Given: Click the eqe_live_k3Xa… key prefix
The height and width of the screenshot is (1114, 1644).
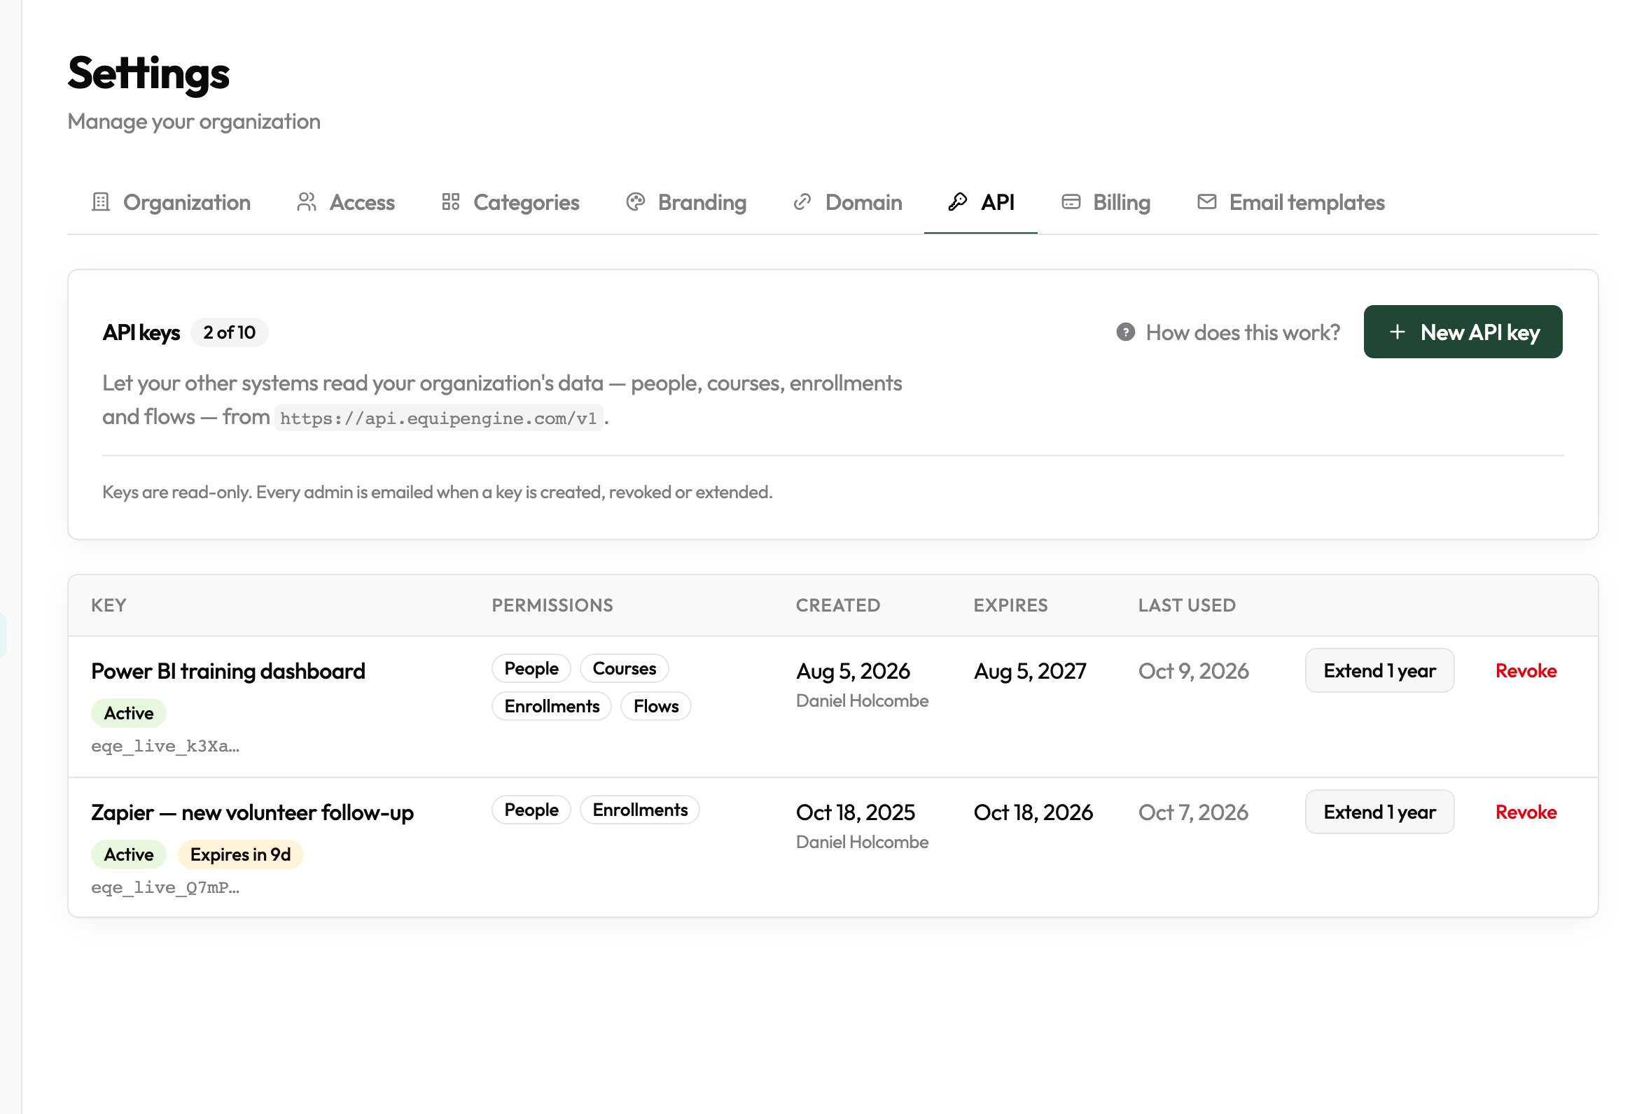Looking at the screenshot, I should (165, 747).
